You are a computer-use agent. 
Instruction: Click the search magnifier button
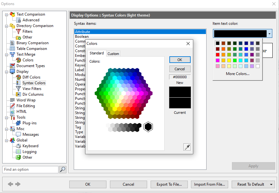click(63, 169)
